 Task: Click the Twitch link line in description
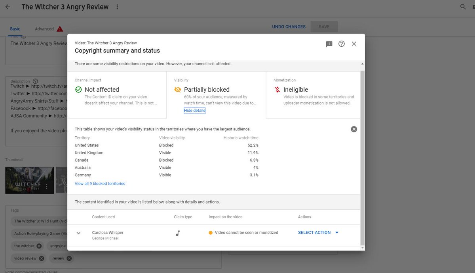[x=39, y=86]
